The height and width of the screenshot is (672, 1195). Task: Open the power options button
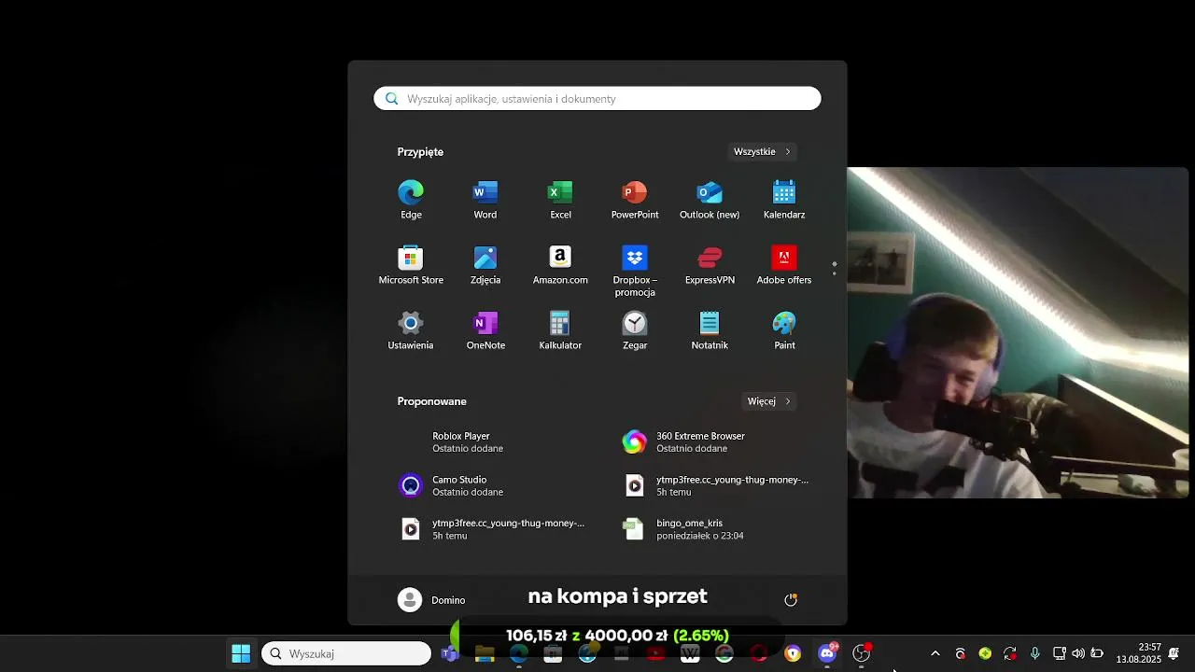pos(791,600)
